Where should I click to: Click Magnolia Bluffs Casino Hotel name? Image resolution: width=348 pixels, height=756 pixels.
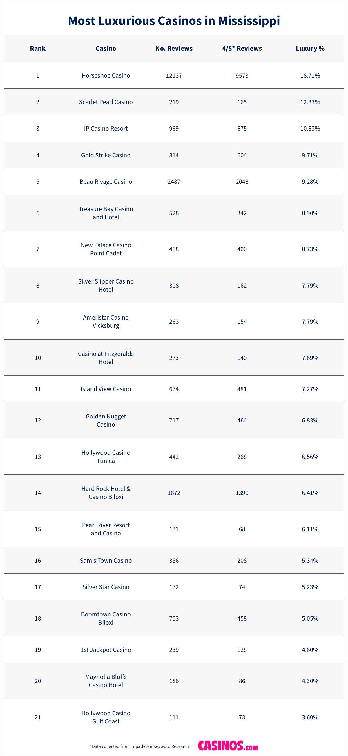point(106,681)
